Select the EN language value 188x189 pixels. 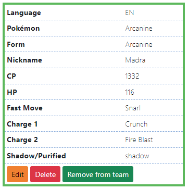130,12
